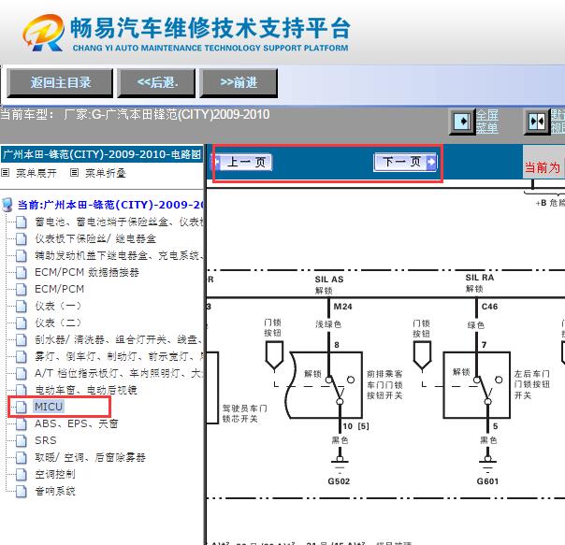Click page icon beside SRS
The image size is (565, 545).
[x=22, y=440]
